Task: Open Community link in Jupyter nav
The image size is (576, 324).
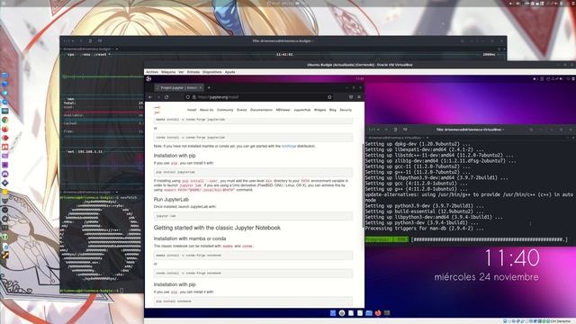Action: coord(225,110)
